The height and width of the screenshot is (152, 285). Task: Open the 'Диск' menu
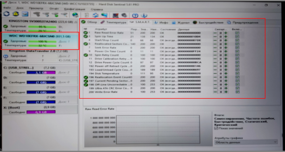tap(20, 8)
